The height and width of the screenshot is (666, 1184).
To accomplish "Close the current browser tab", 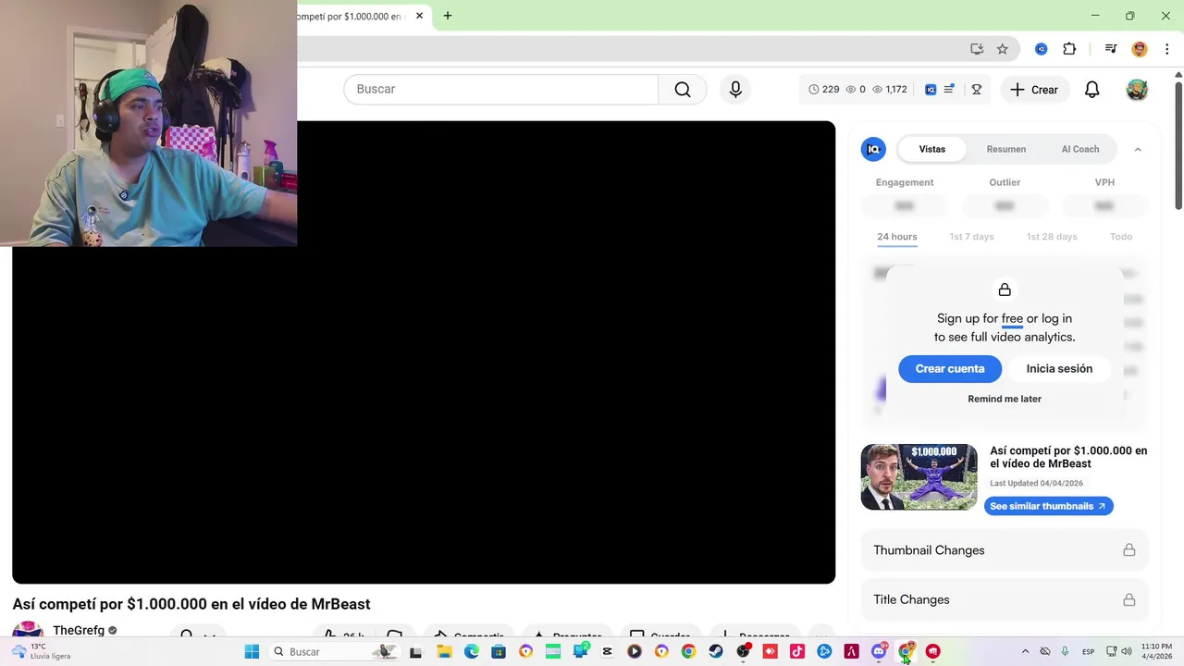I will point(419,16).
